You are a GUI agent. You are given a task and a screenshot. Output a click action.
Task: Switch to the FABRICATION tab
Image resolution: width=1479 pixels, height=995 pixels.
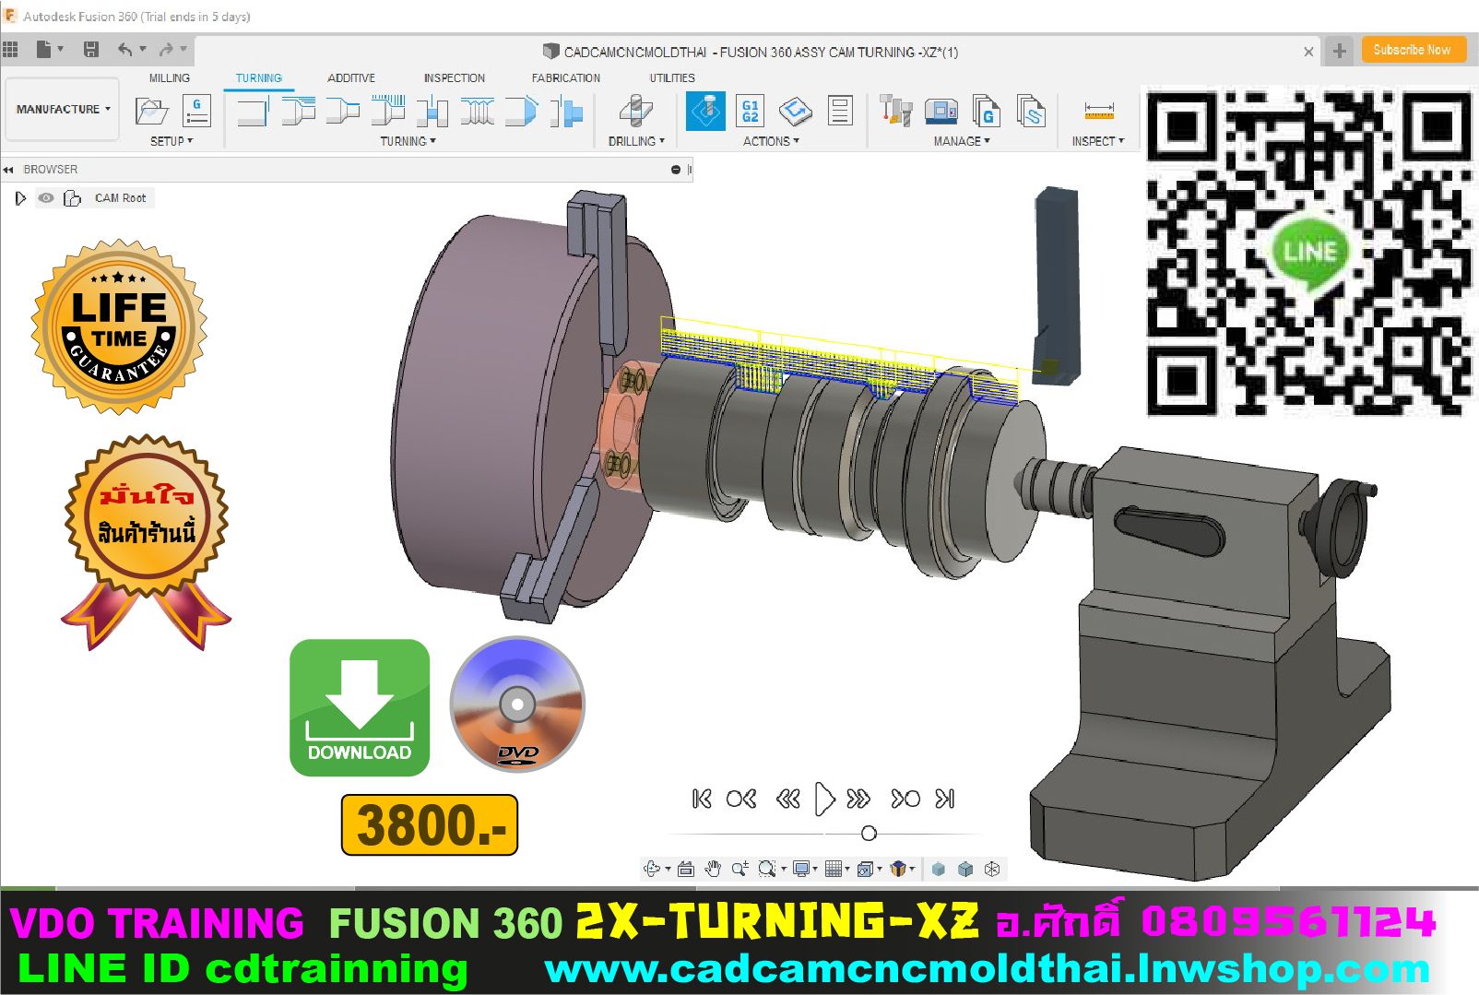pyautogui.click(x=565, y=77)
